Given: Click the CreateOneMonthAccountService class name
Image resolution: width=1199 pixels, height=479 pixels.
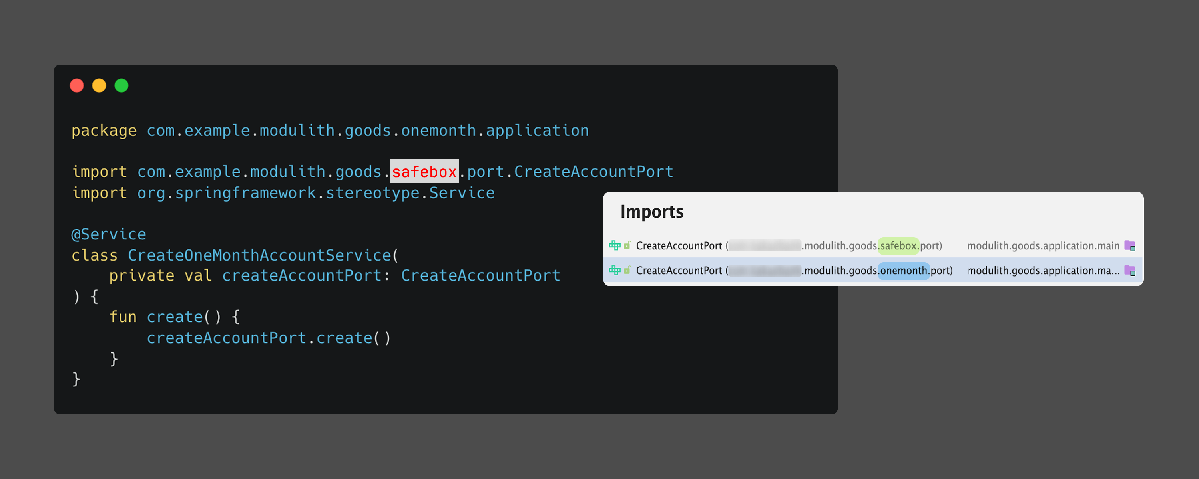Looking at the screenshot, I should (259, 255).
